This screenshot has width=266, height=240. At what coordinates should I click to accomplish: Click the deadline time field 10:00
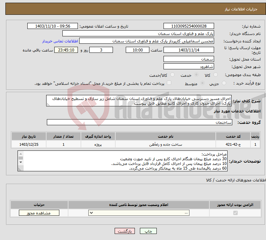138,50
